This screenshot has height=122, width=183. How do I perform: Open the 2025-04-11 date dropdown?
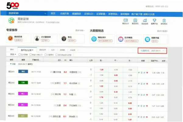click(x=157, y=51)
